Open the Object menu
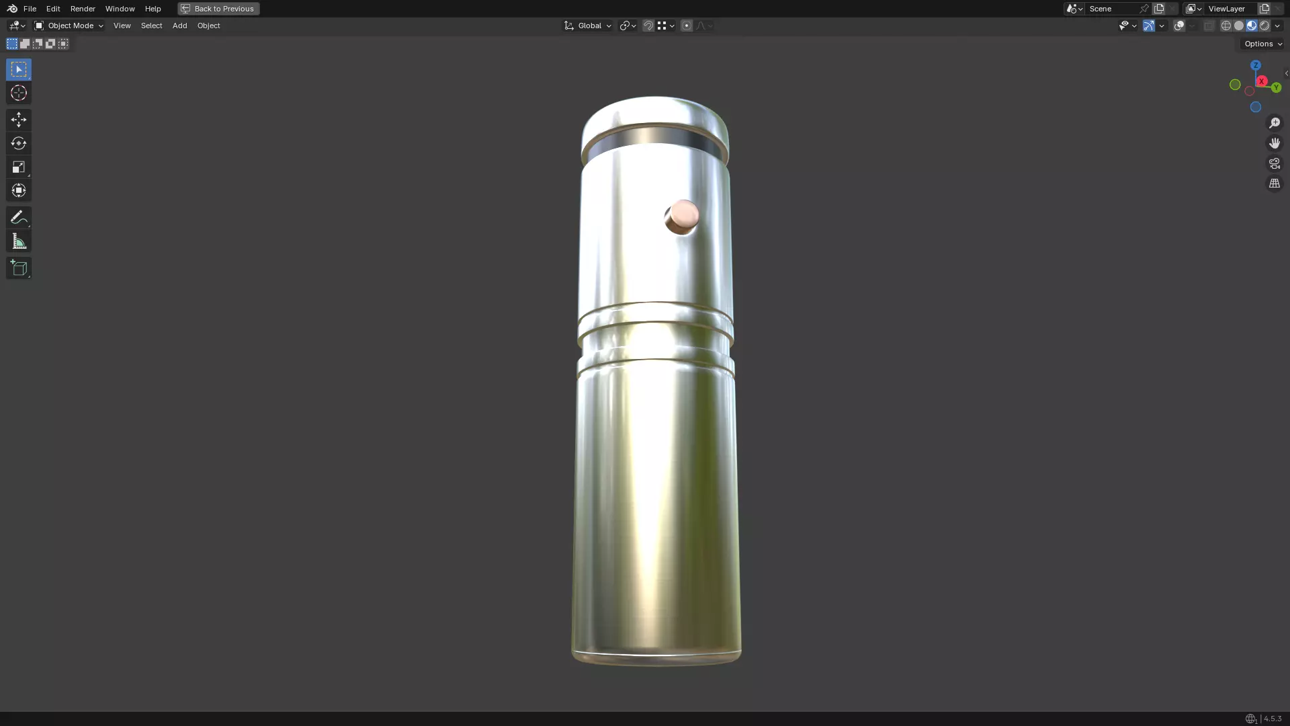The width and height of the screenshot is (1290, 726). [x=208, y=26]
